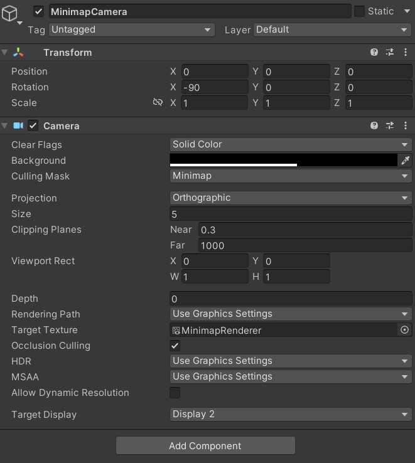
Task: Open the Static flags dropdown arrow
Action: point(407,11)
